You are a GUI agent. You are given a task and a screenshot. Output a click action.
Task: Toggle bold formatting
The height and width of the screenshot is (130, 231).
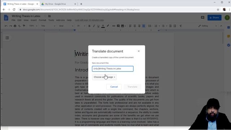(x=89, y=26)
